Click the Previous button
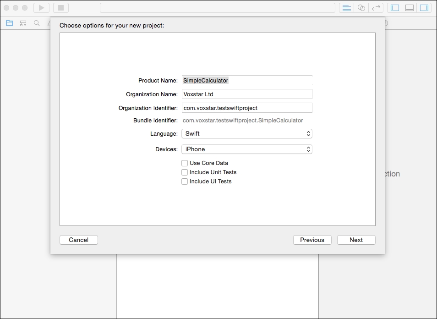 point(312,240)
